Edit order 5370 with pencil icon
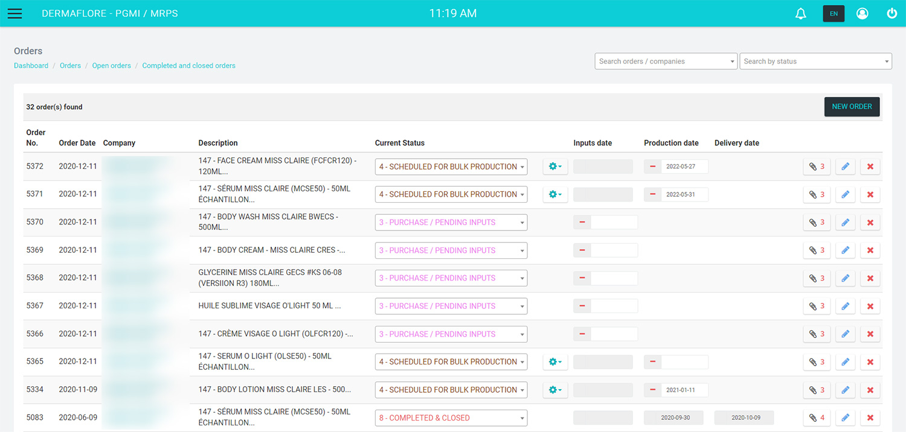 (x=845, y=223)
